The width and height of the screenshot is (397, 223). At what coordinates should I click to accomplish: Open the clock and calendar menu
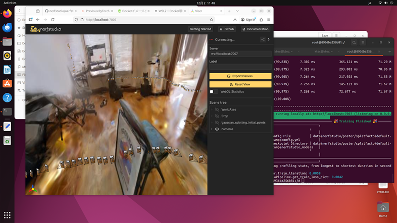[x=206, y=3]
